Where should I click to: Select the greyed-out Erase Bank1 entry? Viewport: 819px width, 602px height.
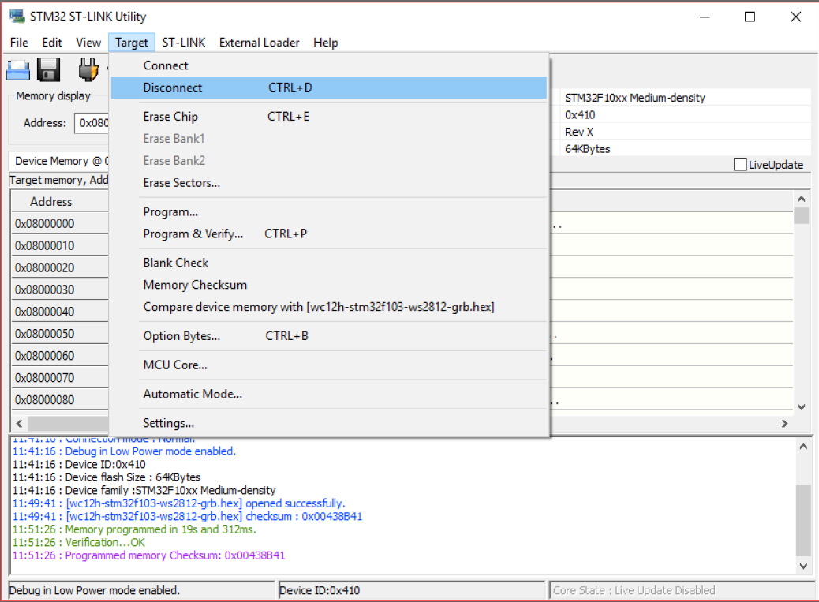coord(329,138)
